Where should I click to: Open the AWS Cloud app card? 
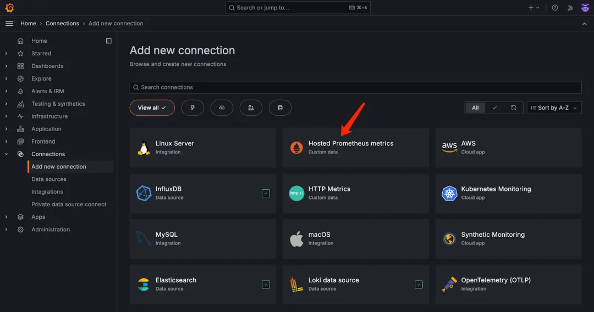click(x=508, y=148)
